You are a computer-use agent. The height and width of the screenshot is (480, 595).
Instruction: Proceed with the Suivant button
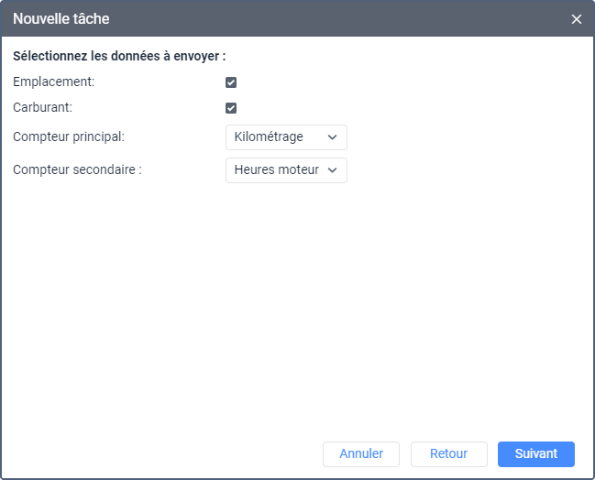coord(535,453)
